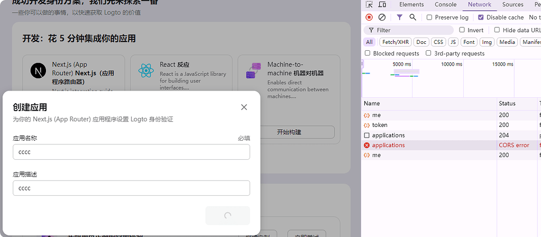Filter by JS requests

[453, 42]
